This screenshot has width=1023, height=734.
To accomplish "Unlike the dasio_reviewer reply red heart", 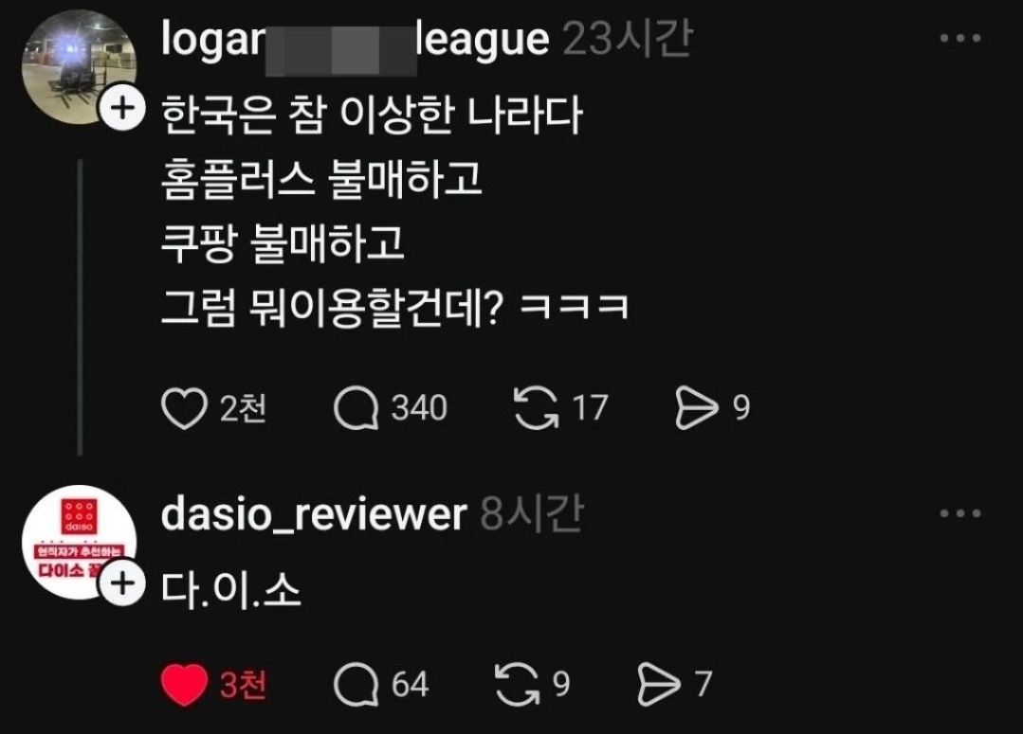I will click(x=184, y=685).
